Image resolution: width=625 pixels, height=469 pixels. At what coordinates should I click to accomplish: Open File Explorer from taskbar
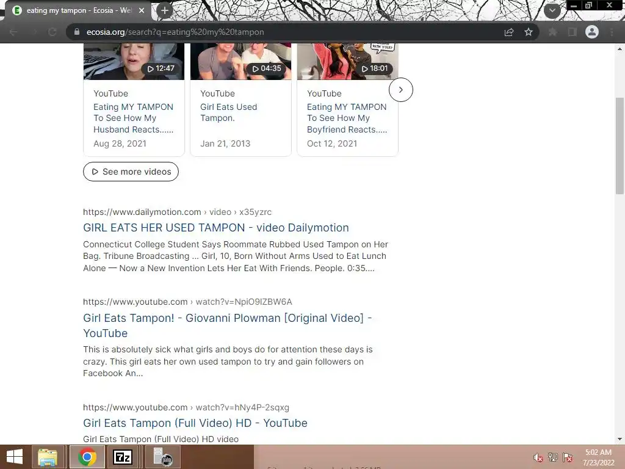tap(48, 457)
